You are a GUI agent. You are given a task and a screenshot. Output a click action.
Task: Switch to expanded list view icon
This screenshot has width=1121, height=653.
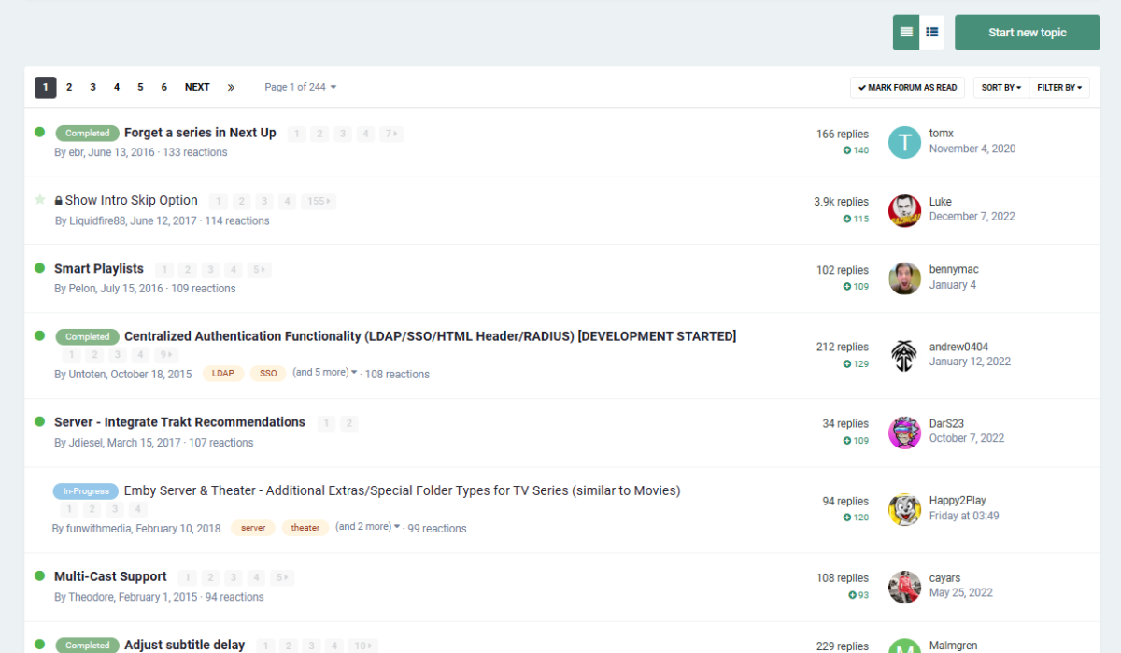point(931,33)
